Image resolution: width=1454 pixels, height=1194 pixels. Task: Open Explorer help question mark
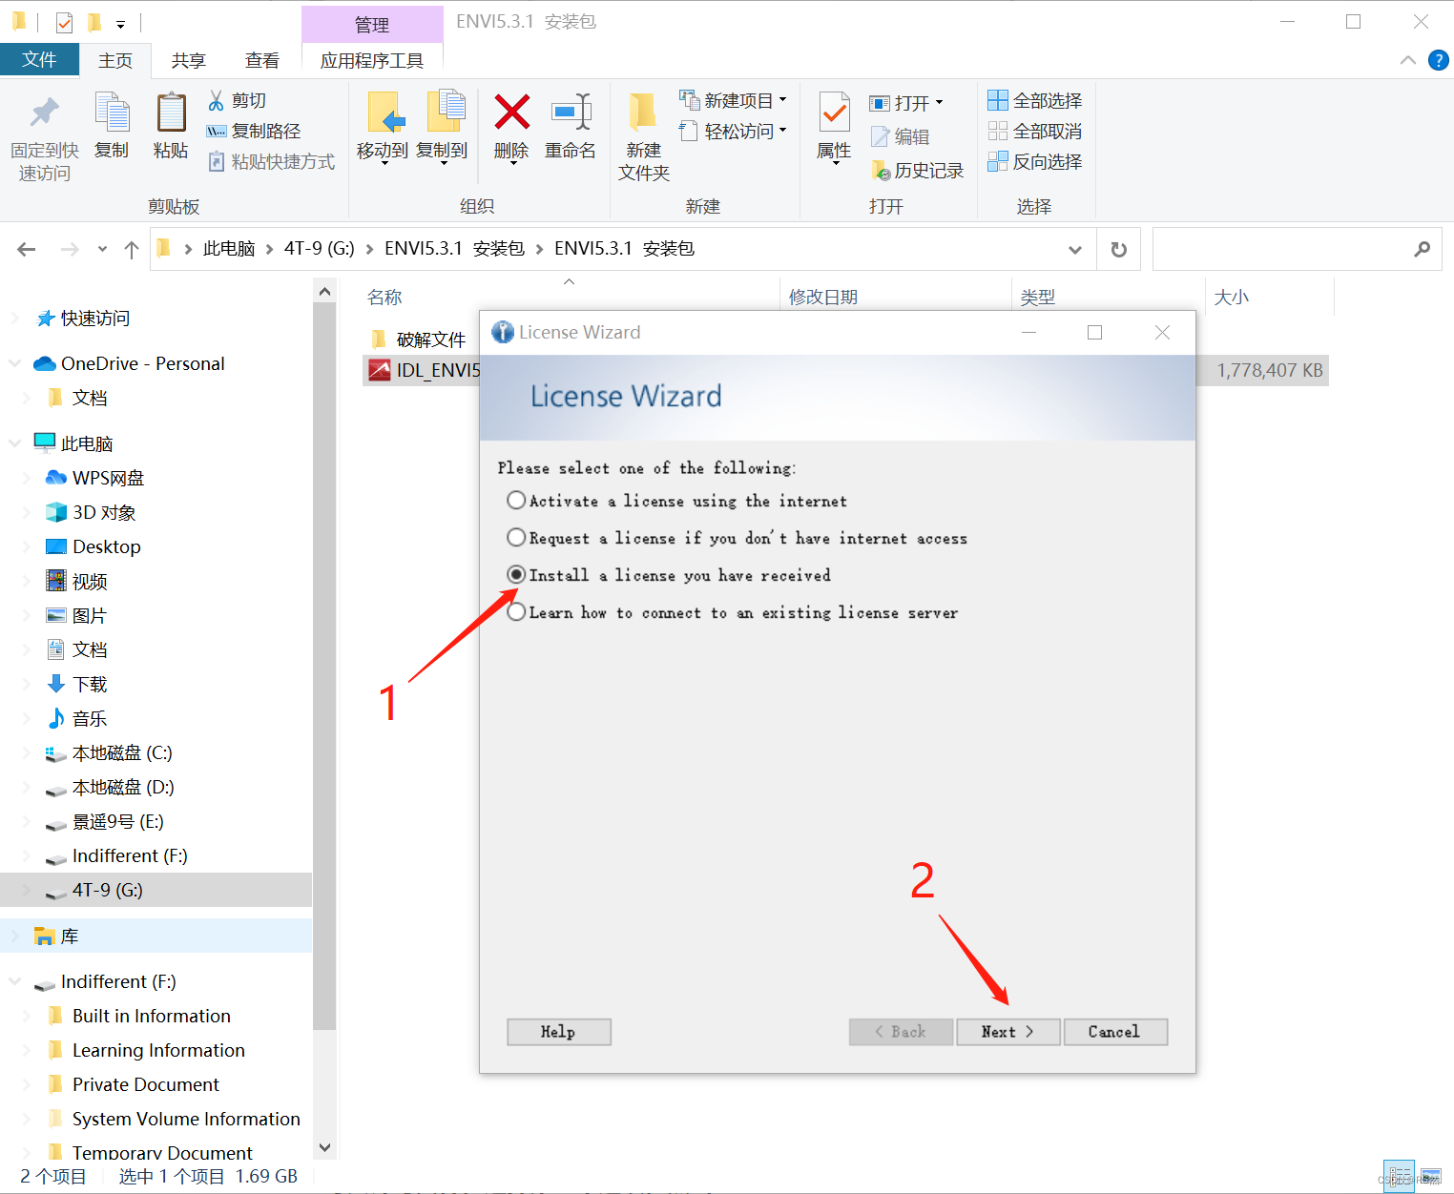coord(1438,60)
